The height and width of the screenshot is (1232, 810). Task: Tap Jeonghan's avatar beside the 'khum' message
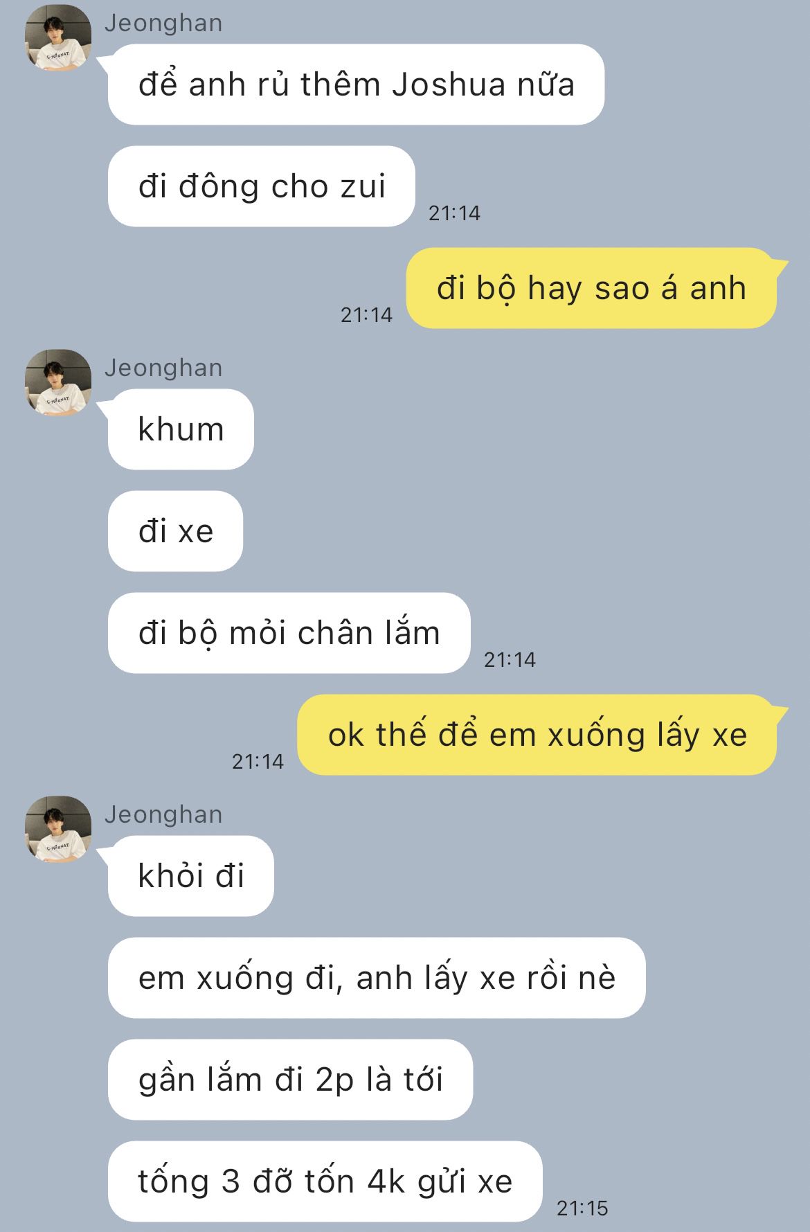[58, 383]
